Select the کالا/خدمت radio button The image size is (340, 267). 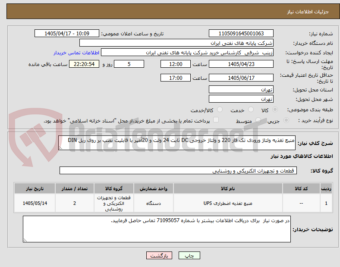pyautogui.click(x=220, y=110)
